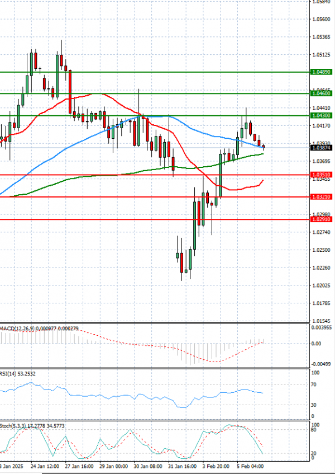Click the green 1.04300 resistance price label
The height and width of the screenshot is (474, 335).
tap(322, 115)
